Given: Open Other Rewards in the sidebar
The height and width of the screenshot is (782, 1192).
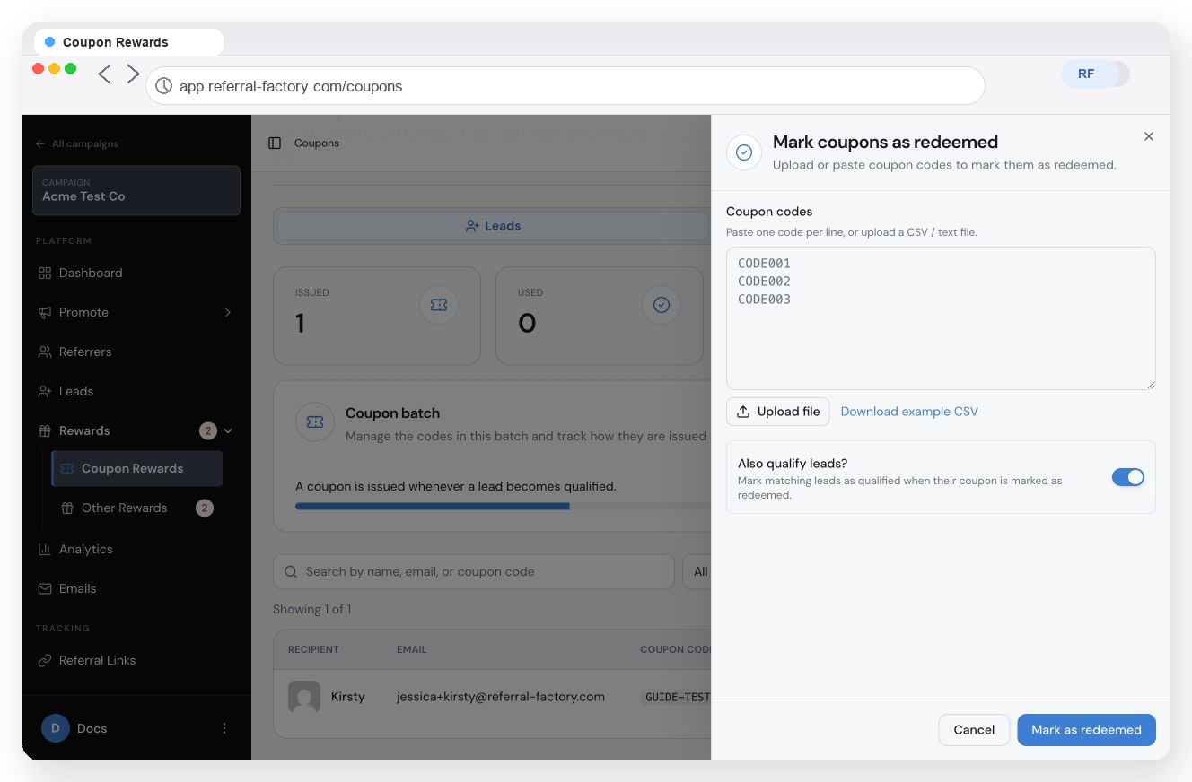Looking at the screenshot, I should pyautogui.click(x=137, y=508).
